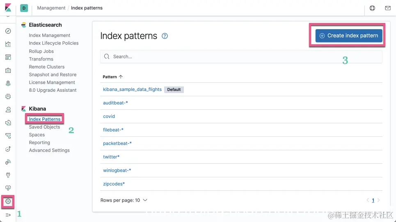Open SIEM icon in sidebar
Image resolution: width=396 pixels, height=222 pixels.
pyautogui.click(x=8, y=162)
